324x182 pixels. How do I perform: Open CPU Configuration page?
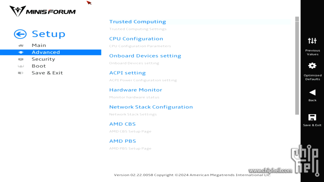click(136, 39)
